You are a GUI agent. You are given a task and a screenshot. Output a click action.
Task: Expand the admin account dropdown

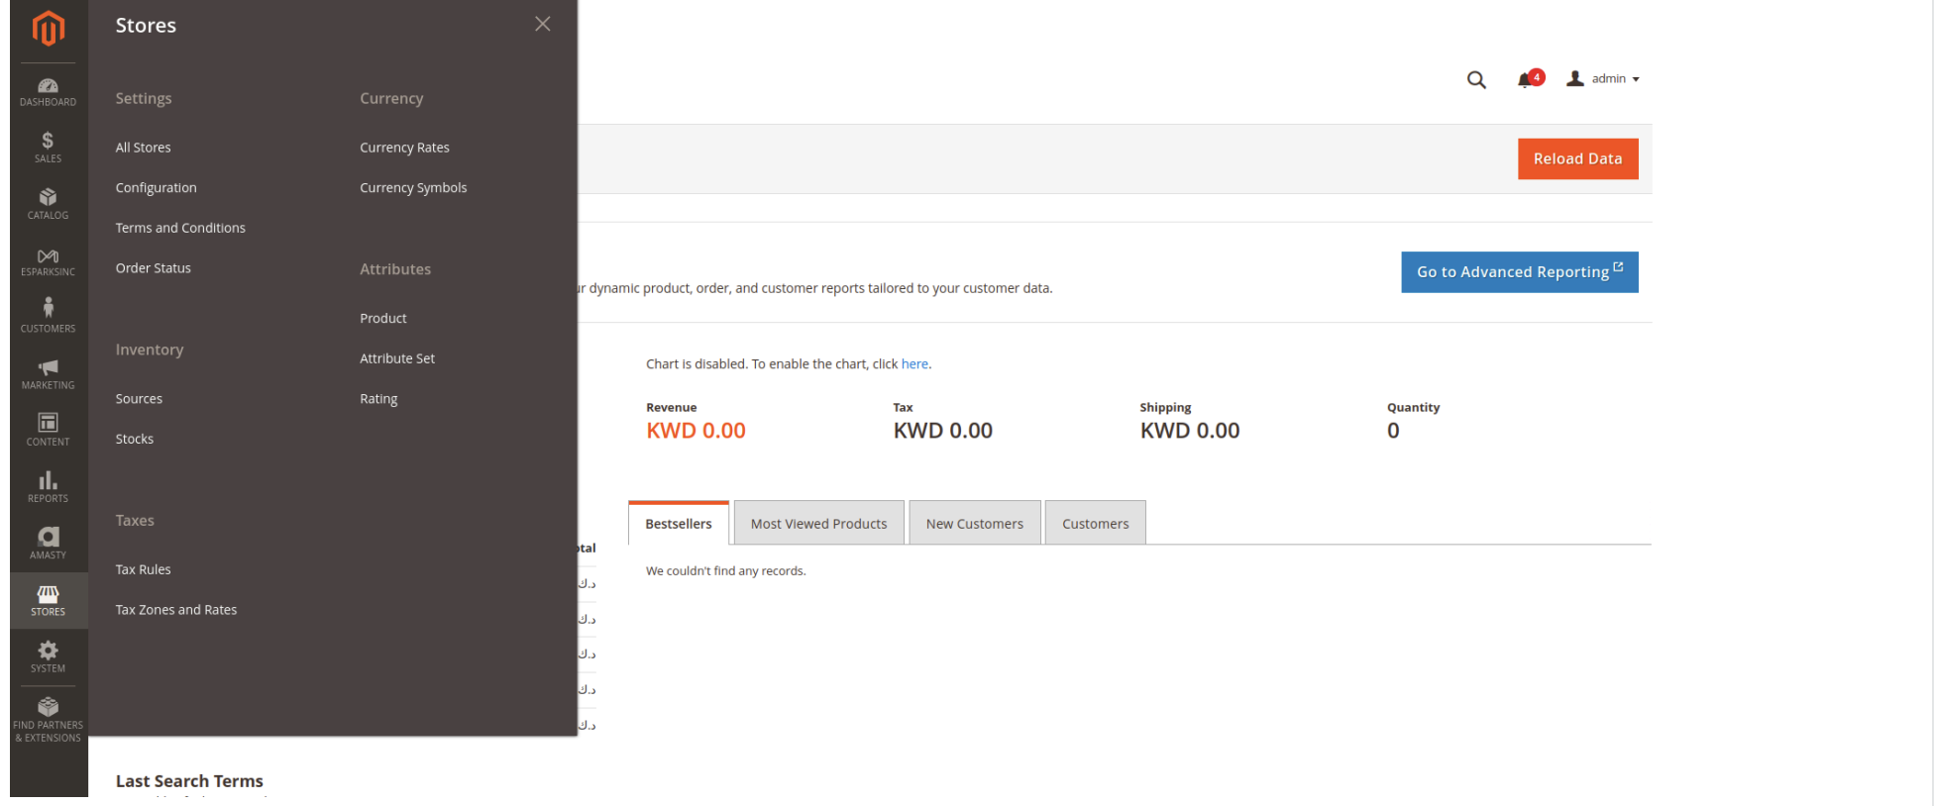(1603, 78)
